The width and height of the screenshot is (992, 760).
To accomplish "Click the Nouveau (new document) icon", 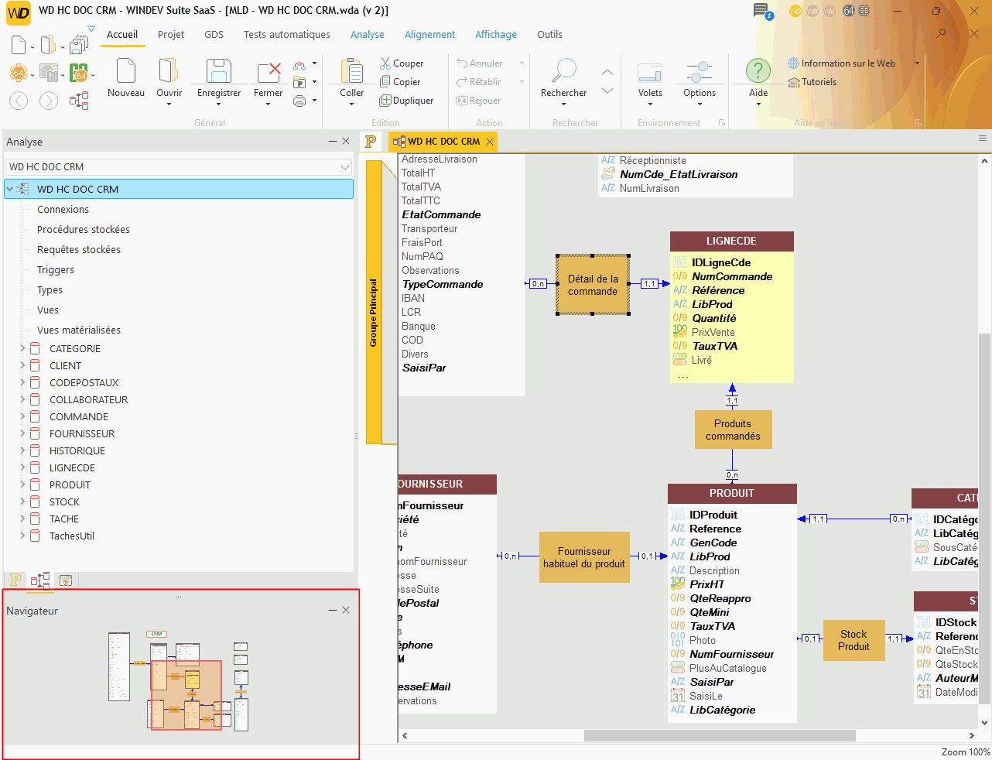I will [x=126, y=72].
